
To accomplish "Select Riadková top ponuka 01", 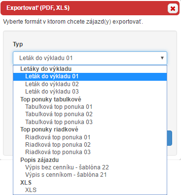I will 90,137.
